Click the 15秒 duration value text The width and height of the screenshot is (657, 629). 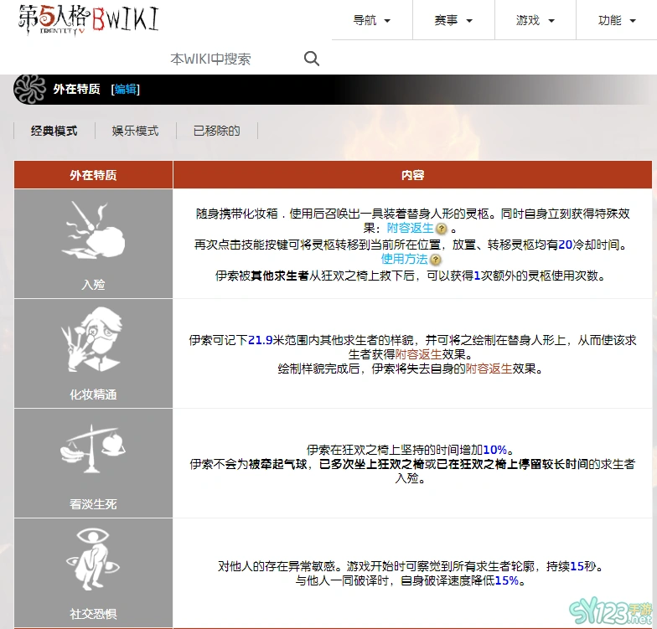coord(583,566)
